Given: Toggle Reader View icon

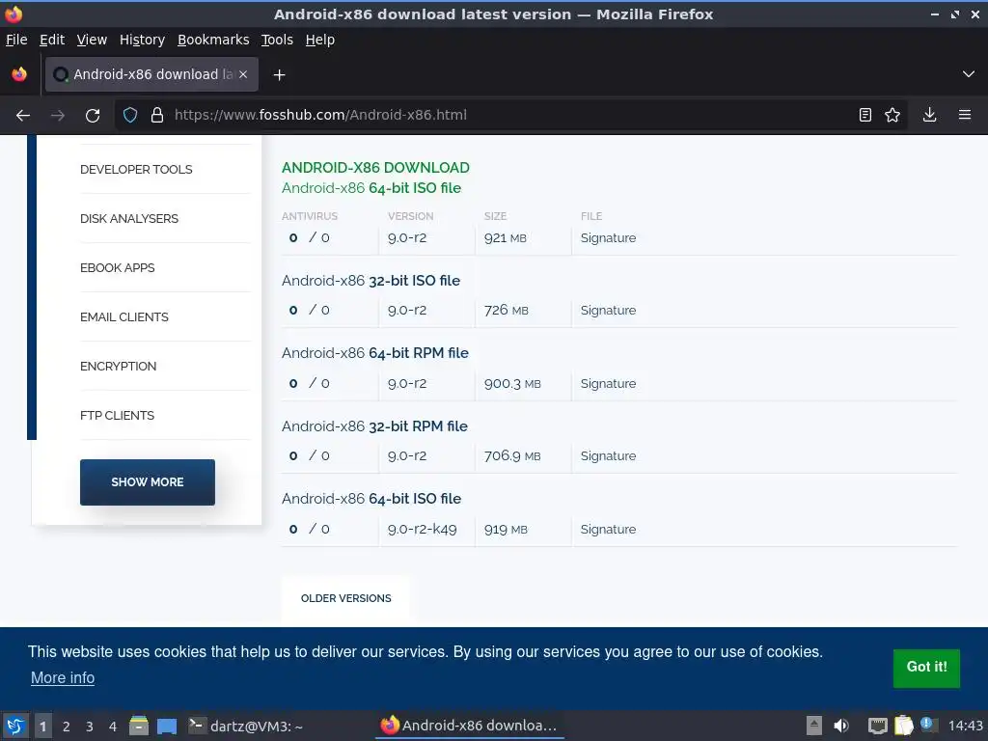Looking at the screenshot, I should (865, 116).
